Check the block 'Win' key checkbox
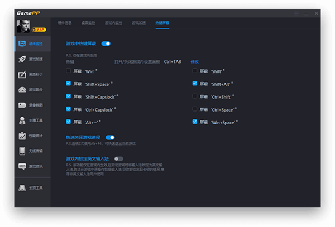 pos(69,71)
